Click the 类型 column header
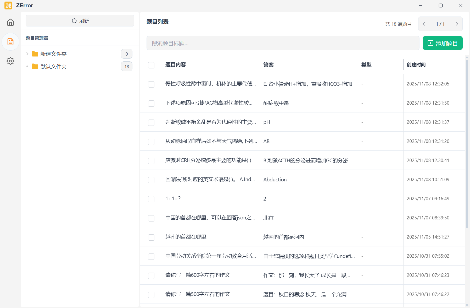The width and height of the screenshot is (470, 308). 366,65
